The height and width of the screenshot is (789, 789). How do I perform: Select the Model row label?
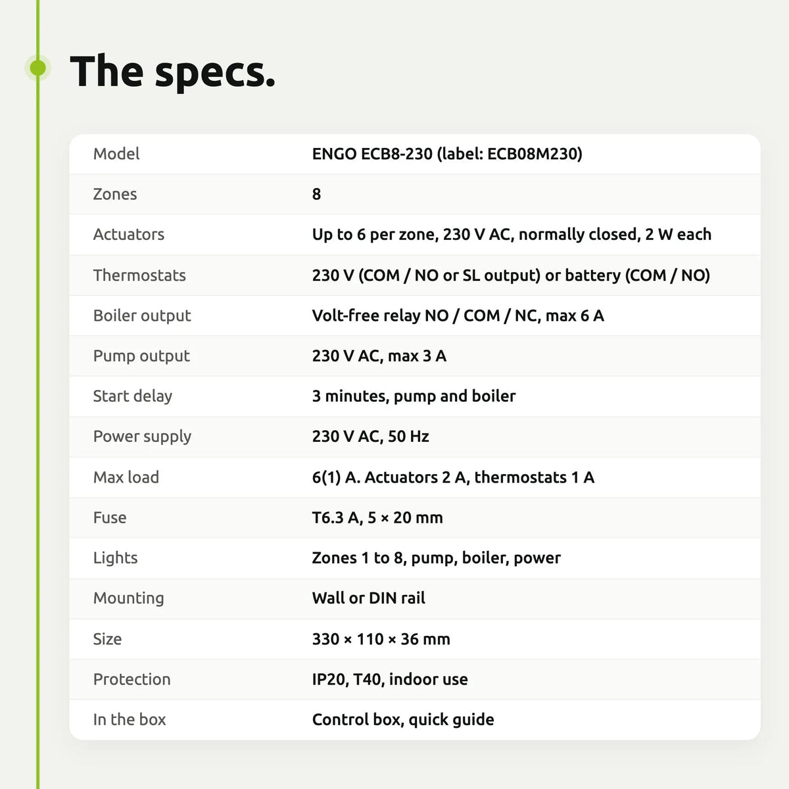116,154
